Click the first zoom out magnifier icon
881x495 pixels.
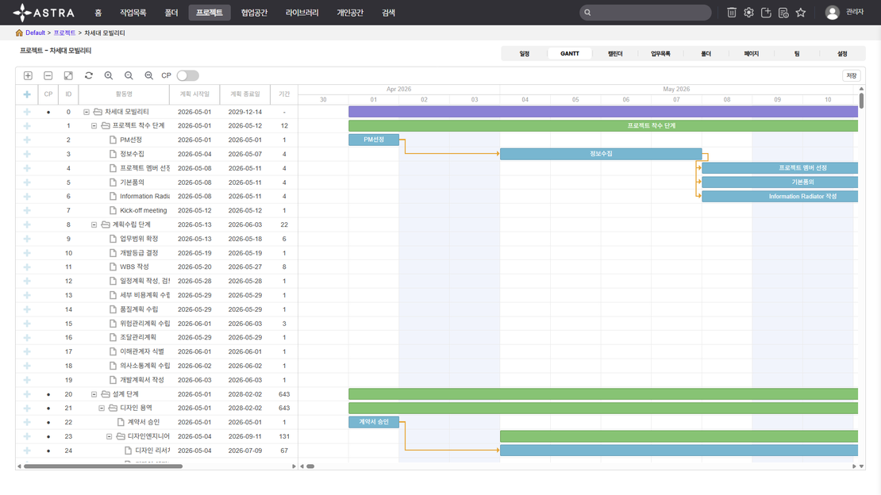click(129, 75)
